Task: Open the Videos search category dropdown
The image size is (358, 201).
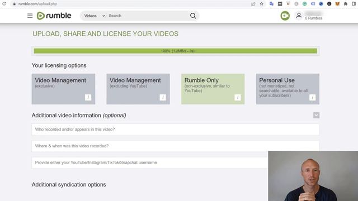Action: coord(95,16)
